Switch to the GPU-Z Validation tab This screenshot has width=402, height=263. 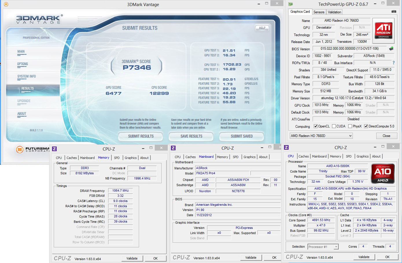334,12
